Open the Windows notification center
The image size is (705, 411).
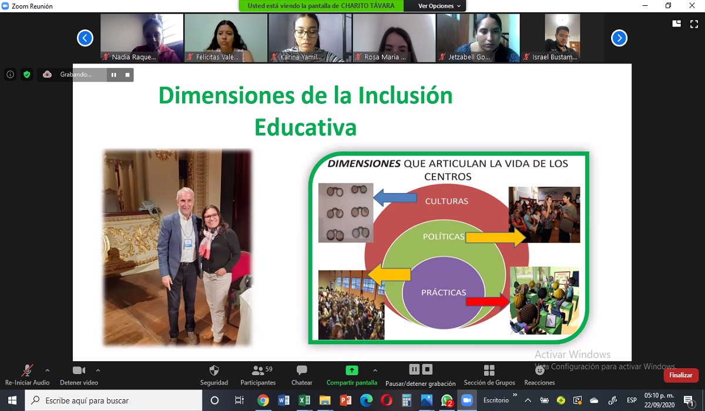point(689,400)
